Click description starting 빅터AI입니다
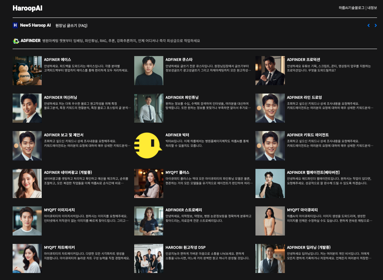 pyautogui.click(x=207, y=143)
